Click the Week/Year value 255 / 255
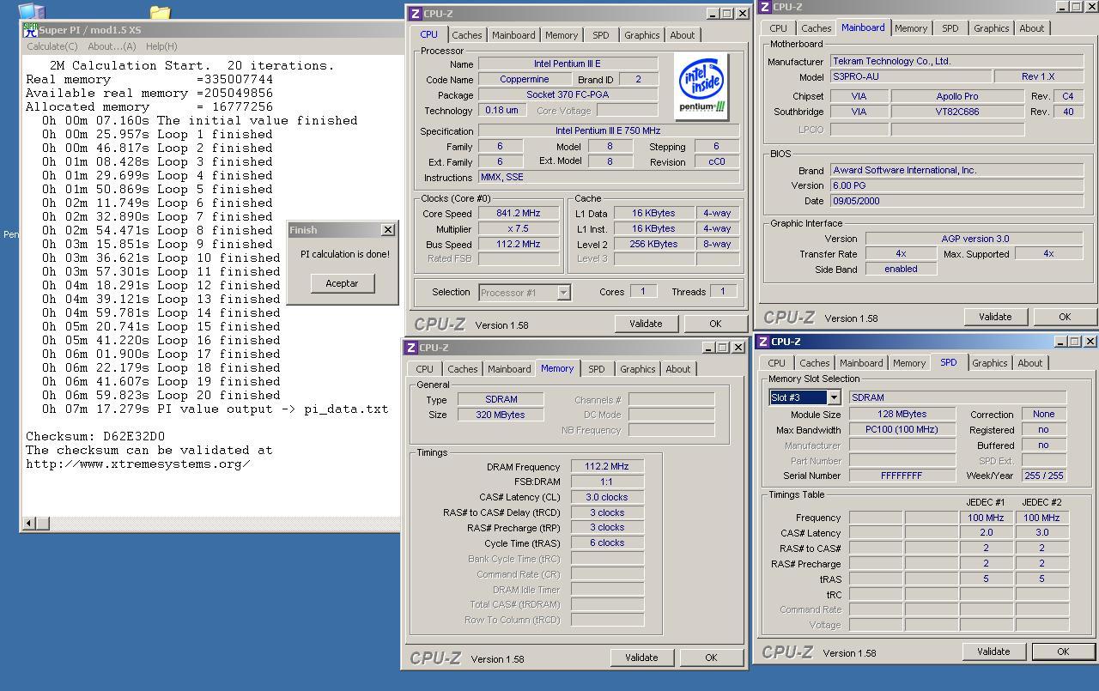The width and height of the screenshot is (1099, 691). click(x=1044, y=476)
